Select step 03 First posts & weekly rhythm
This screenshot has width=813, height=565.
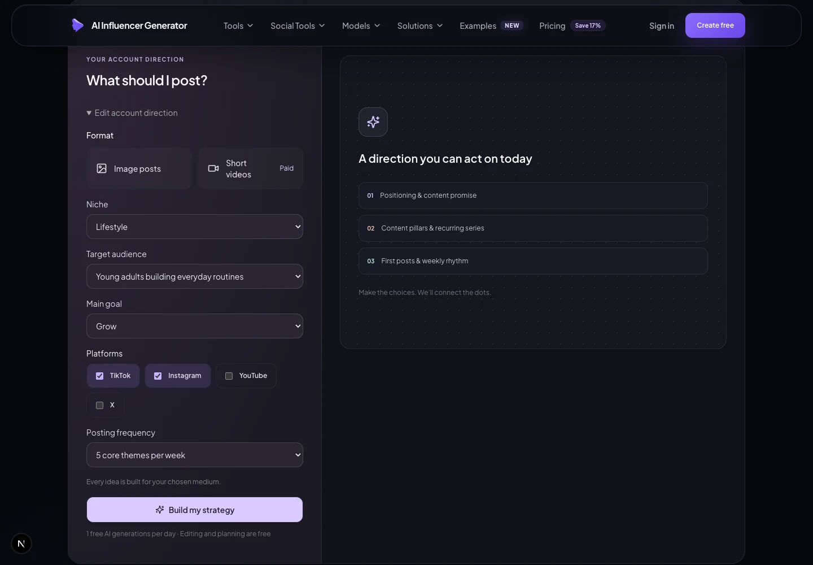533,261
